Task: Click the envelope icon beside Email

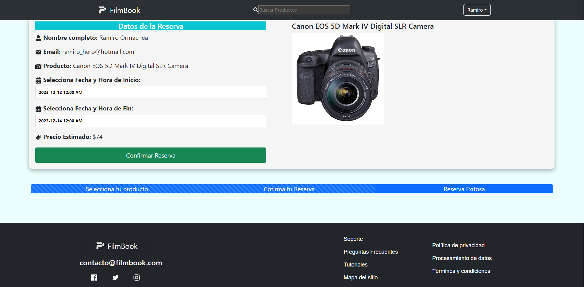Action: coord(38,52)
